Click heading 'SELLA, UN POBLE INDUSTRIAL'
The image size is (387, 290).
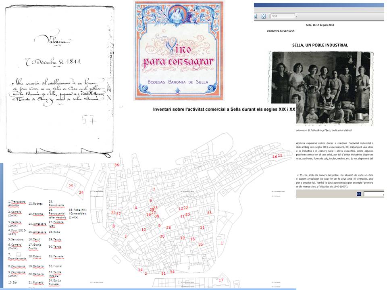click(320, 45)
